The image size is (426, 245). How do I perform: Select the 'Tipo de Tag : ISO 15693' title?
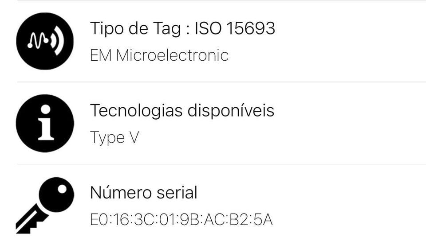pos(182,29)
